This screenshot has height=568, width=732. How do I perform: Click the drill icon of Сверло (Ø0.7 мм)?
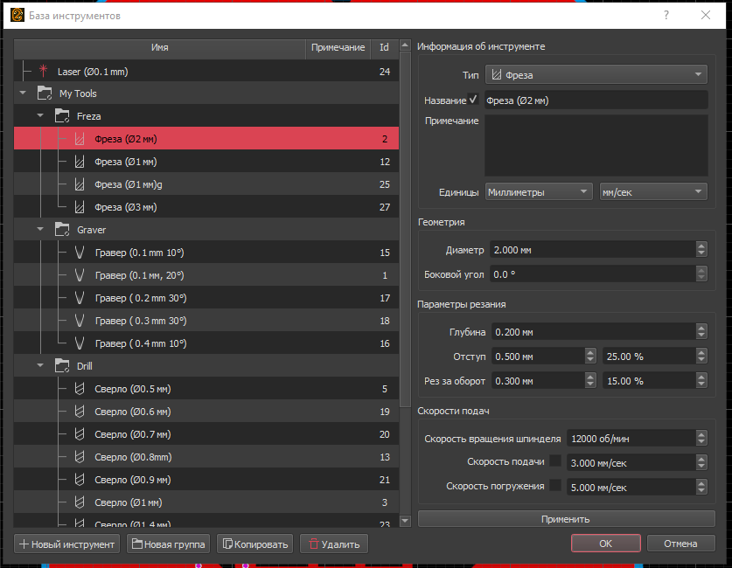coord(80,434)
